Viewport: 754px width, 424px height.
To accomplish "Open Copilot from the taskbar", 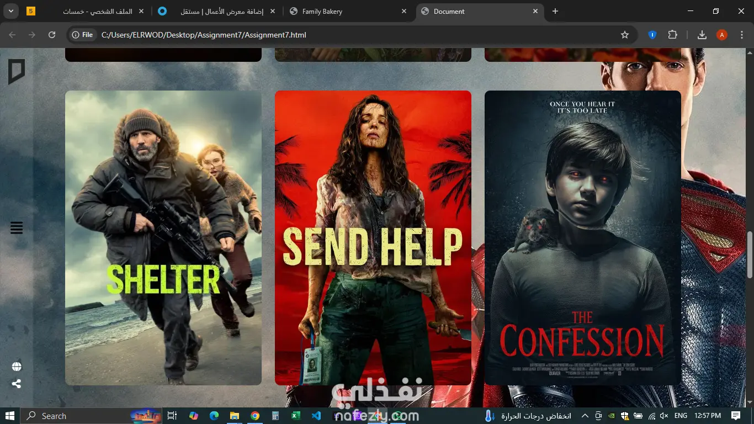I will click(x=193, y=416).
